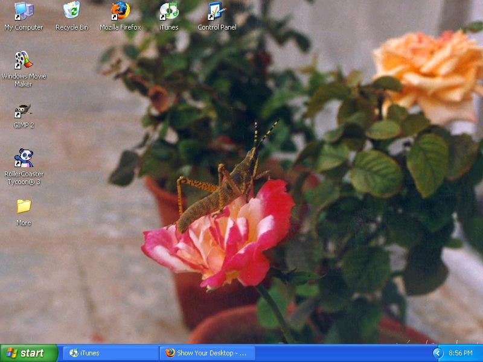Select the More folder on desktop
Viewport: 483px width, 362px height.
[x=24, y=207]
